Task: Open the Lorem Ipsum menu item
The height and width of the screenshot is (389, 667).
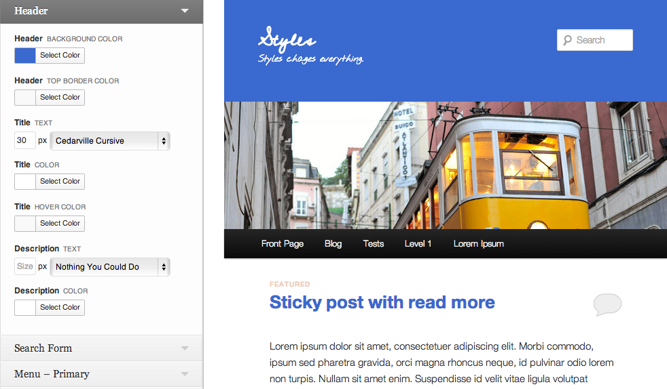Action: [x=479, y=244]
